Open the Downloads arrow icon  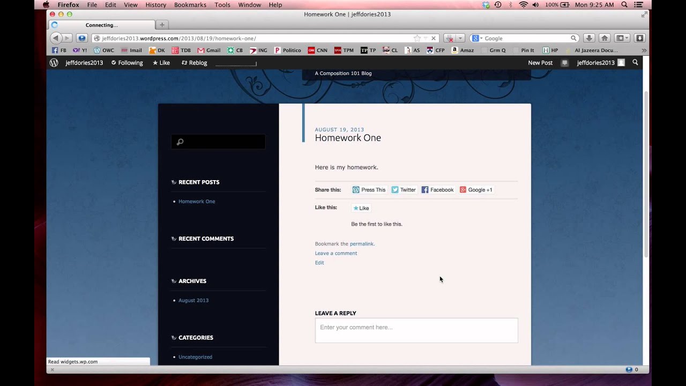(588, 38)
